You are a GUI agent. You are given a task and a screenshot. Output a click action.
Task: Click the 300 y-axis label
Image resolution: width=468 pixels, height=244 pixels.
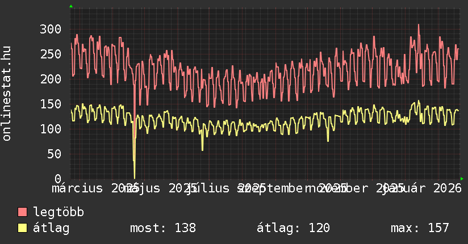tap(51, 29)
